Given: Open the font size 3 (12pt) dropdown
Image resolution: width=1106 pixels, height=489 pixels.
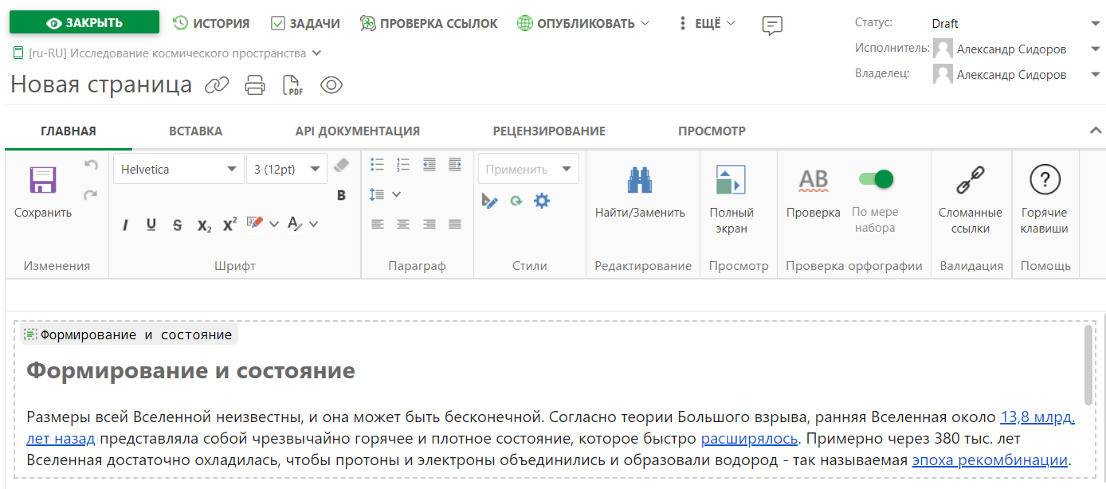Looking at the screenshot, I should [285, 168].
